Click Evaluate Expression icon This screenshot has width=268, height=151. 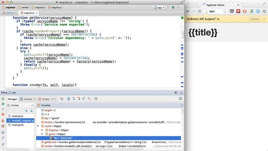(x=96, y=99)
